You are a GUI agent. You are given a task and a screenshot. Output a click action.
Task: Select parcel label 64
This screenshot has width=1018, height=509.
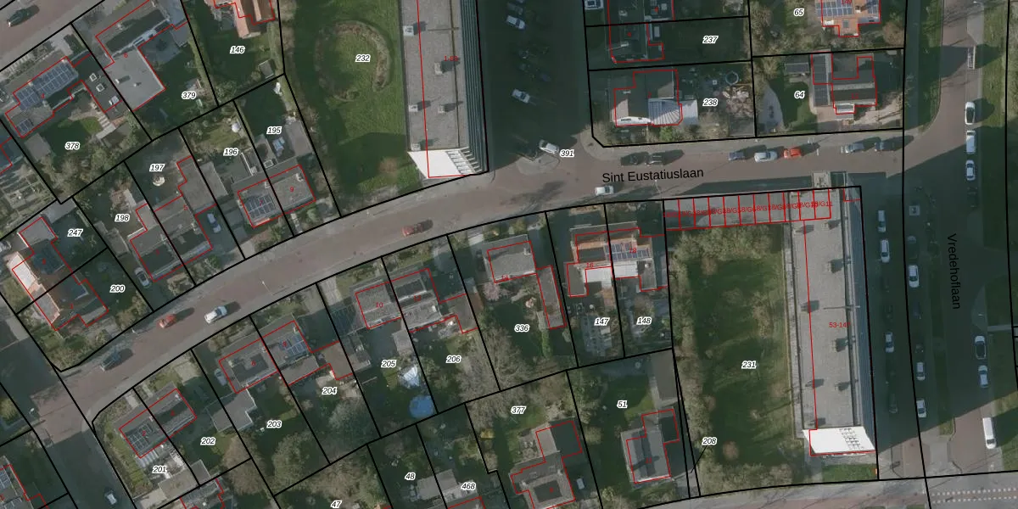tap(799, 94)
